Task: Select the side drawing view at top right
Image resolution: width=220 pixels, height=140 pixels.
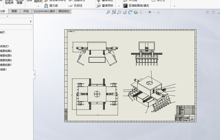Action: (147, 53)
